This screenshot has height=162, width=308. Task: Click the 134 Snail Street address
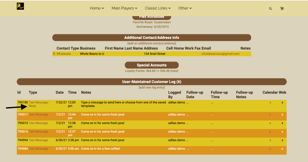(x=154, y=54)
